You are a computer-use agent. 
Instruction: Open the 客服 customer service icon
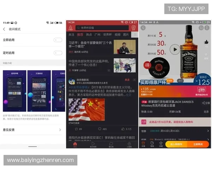click(x=152, y=144)
